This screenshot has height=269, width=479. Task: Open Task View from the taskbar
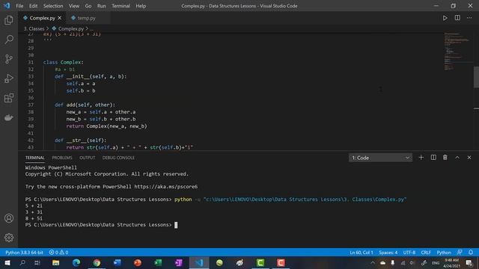coord(37,262)
